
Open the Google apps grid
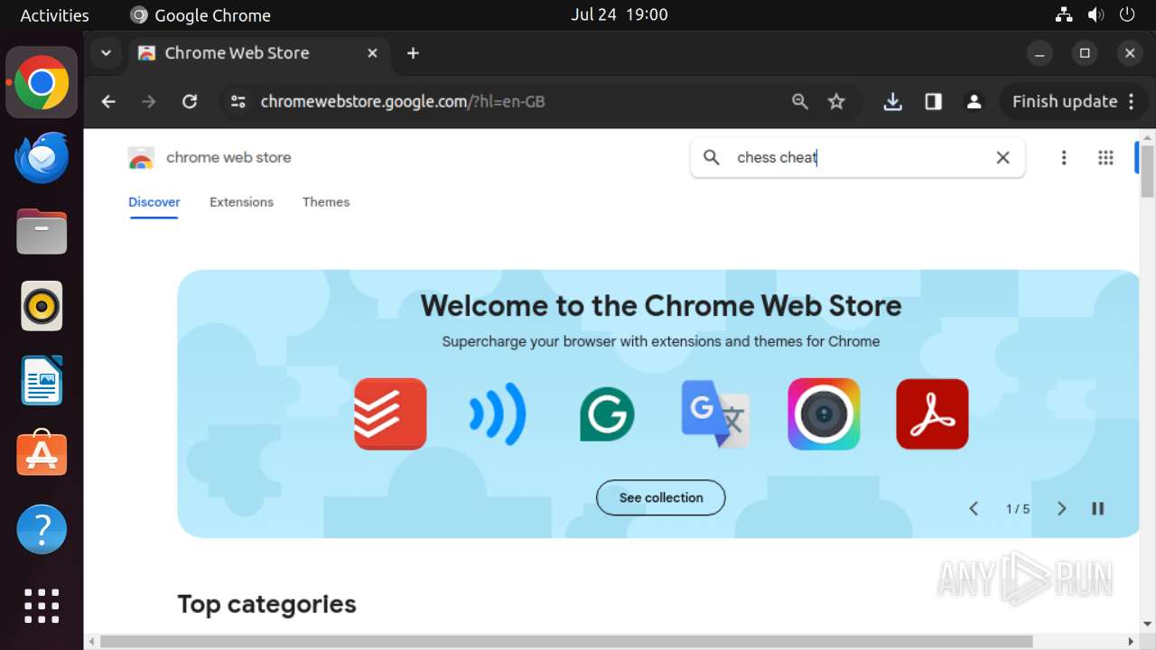1105,158
